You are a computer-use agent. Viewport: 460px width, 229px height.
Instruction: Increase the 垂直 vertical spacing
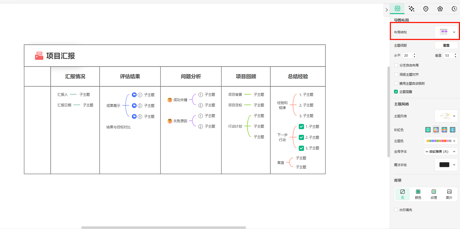click(x=455, y=54)
